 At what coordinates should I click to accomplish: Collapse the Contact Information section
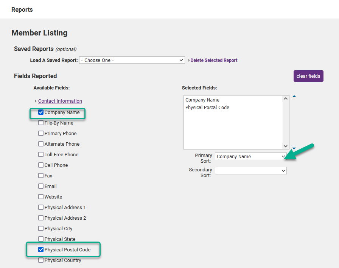click(60, 101)
